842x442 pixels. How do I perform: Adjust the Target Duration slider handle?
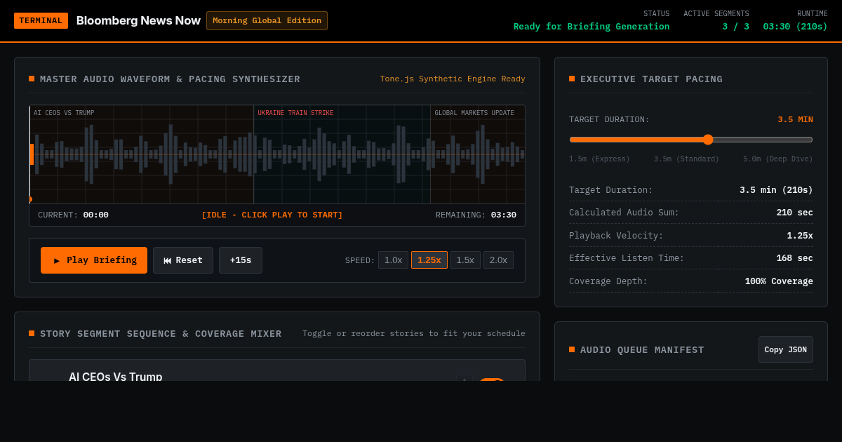[708, 140]
